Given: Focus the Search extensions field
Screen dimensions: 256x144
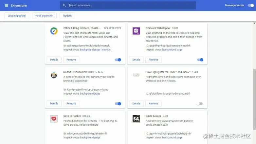Looking at the screenshot, I should 128,5.
